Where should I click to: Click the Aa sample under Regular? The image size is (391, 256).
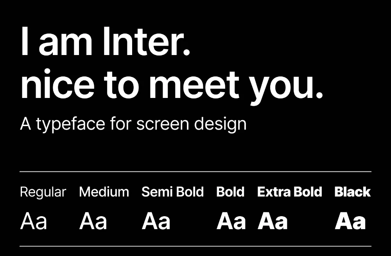coord(34,221)
